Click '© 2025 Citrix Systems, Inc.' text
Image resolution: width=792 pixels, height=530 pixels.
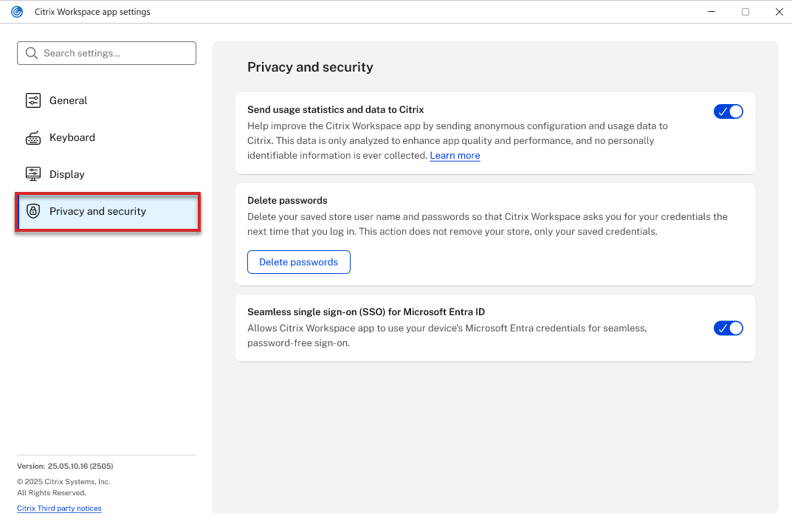[63, 482]
